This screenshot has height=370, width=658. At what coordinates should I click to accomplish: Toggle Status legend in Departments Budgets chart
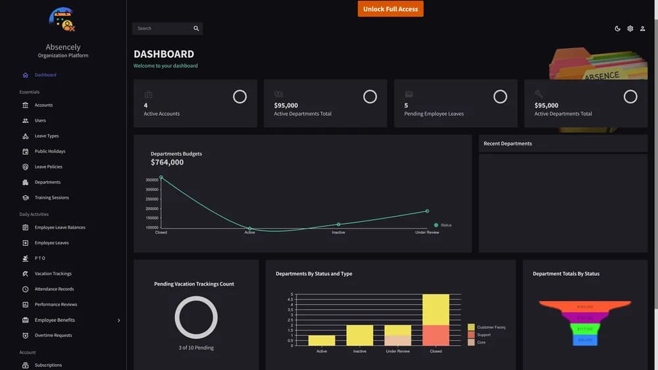(443, 225)
